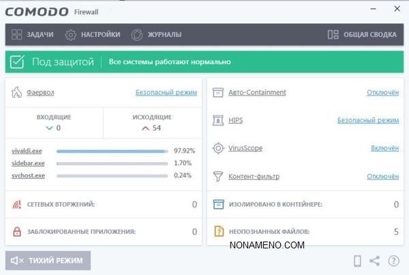This screenshot has width=409, height=275.
Task: Toggle VirusScope status Включён
Action: (384, 148)
